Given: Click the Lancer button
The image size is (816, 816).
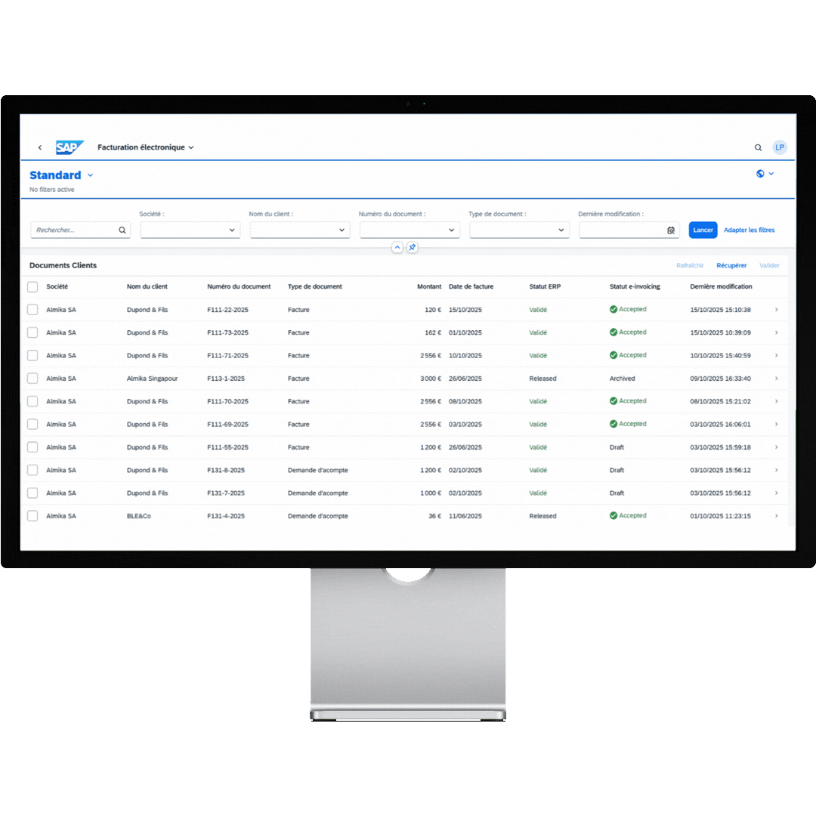Looking at the screenshot, I should 703,230.
